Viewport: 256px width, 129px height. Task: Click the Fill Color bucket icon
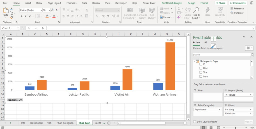point(47,16)
